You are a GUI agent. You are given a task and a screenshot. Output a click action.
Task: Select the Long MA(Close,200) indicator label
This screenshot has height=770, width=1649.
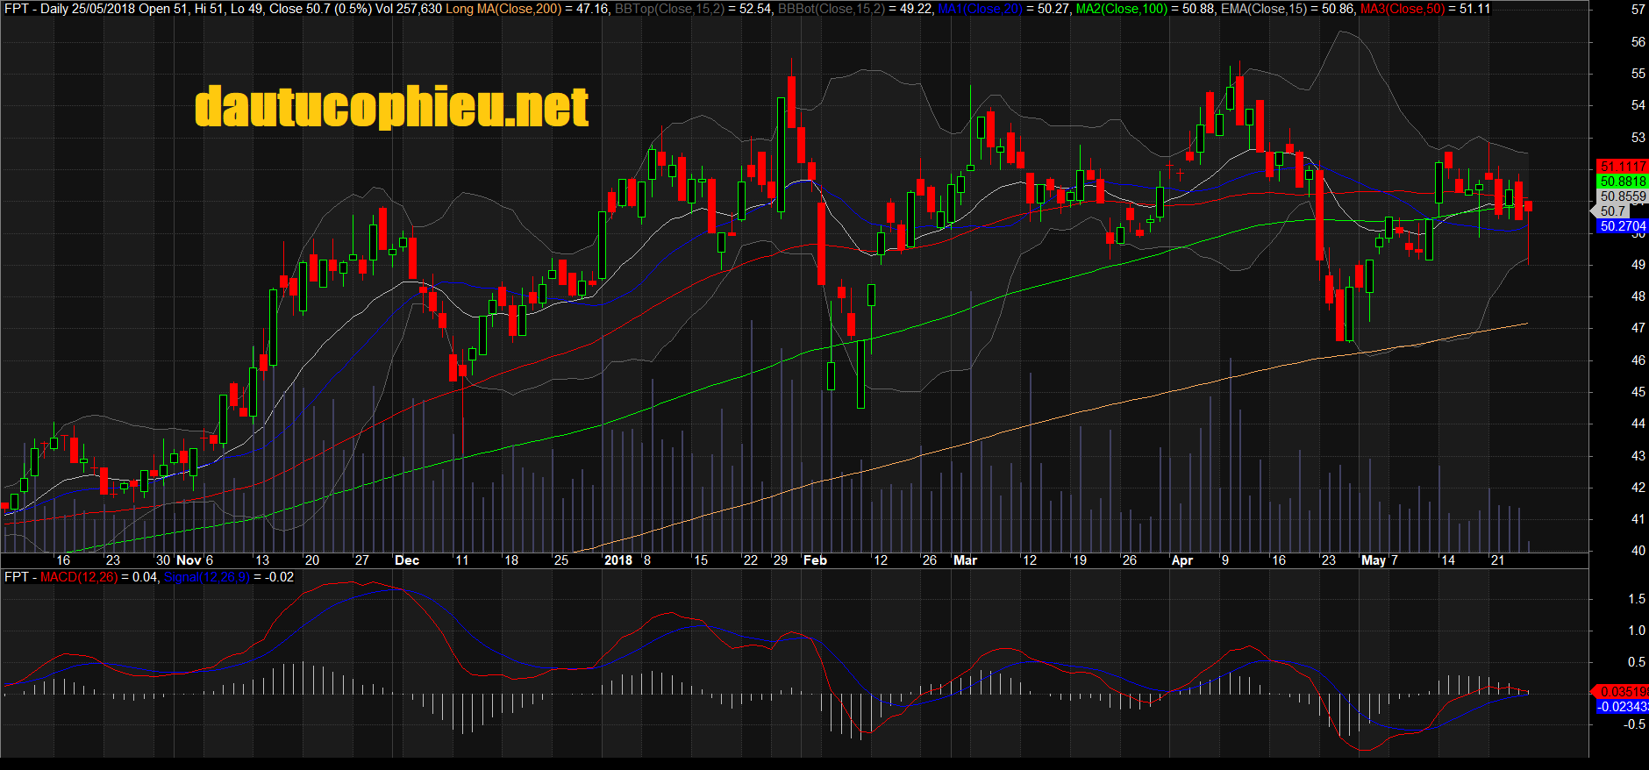pyautogui.click(x=503, y=9)
